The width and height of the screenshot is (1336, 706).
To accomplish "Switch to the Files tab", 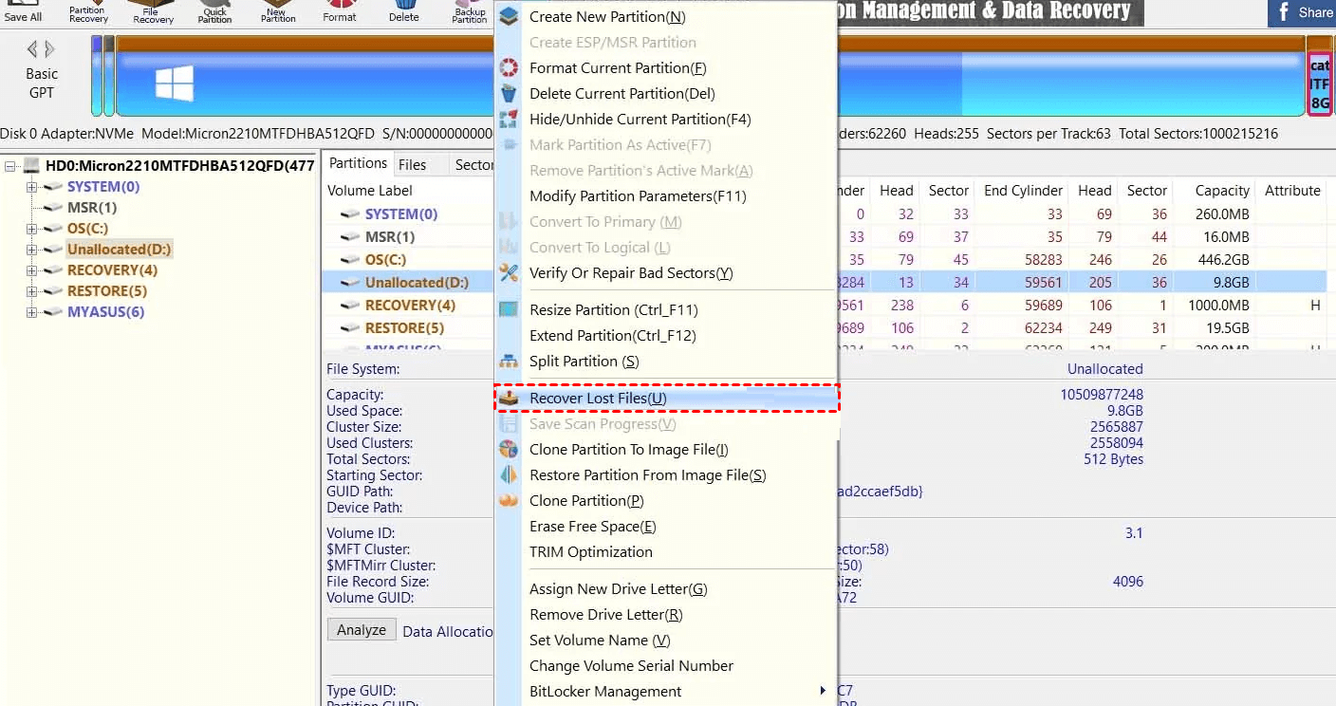I will pyautogui.click(x=412, y=164).
